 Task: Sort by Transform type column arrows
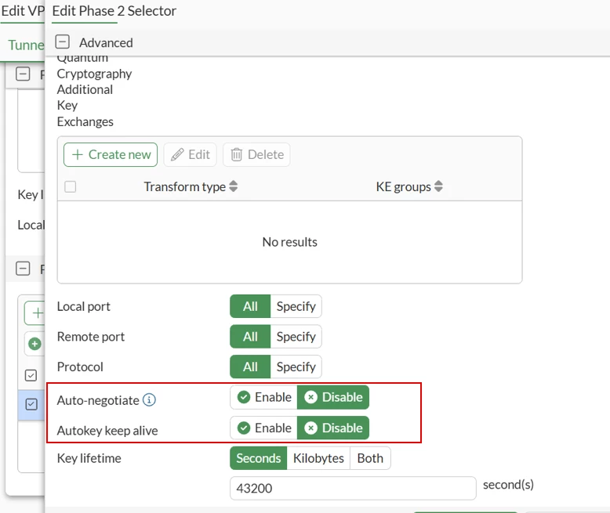(x=233, y=186)
